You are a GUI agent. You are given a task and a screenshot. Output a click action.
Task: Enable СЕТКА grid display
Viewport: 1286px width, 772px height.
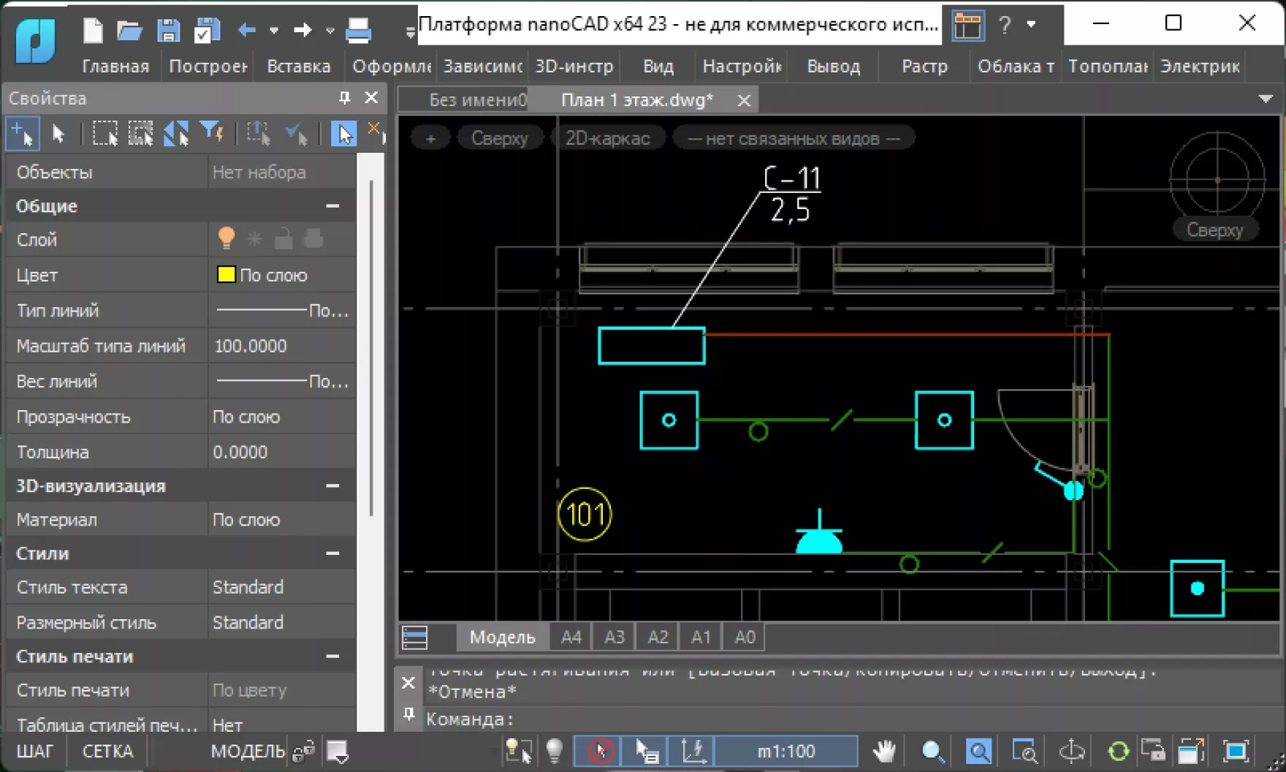point(106,751)
